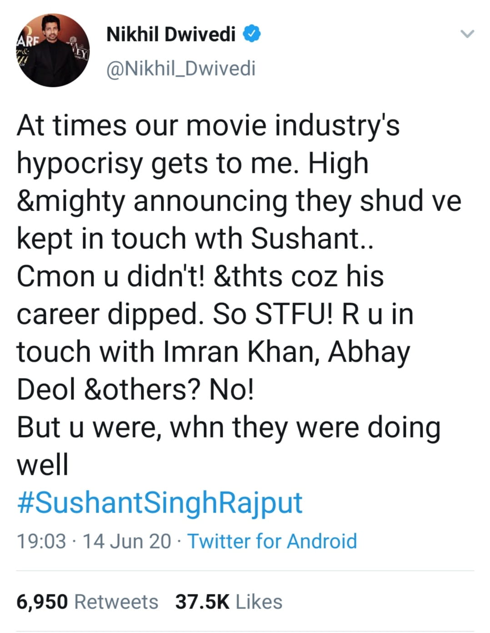This screenshot has height=633, width=490.
Task: Open Nikhil Dwivedi's profile picture
Action: click(x=53, y=50)
